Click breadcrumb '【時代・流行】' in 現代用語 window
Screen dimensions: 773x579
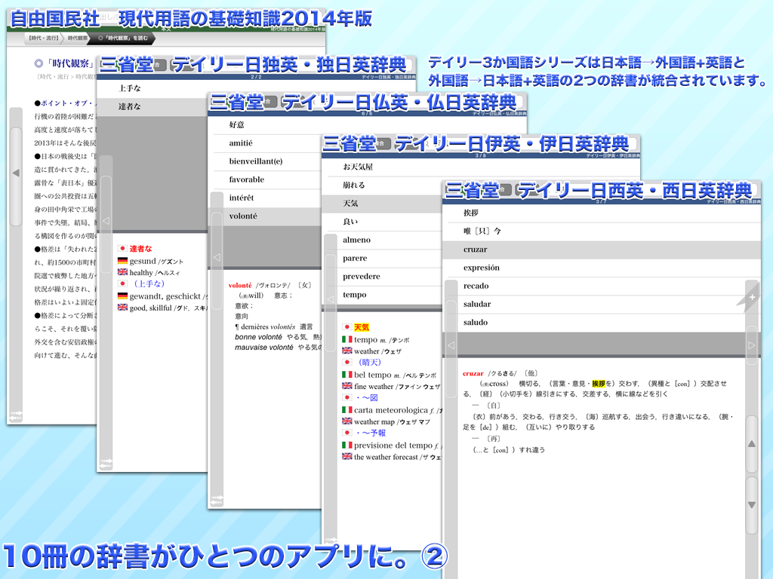(43, 38)
